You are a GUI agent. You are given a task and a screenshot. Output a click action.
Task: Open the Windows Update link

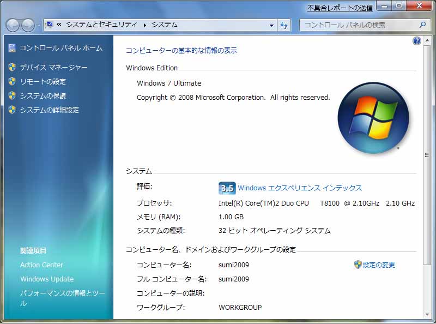(x=47, y=279)
